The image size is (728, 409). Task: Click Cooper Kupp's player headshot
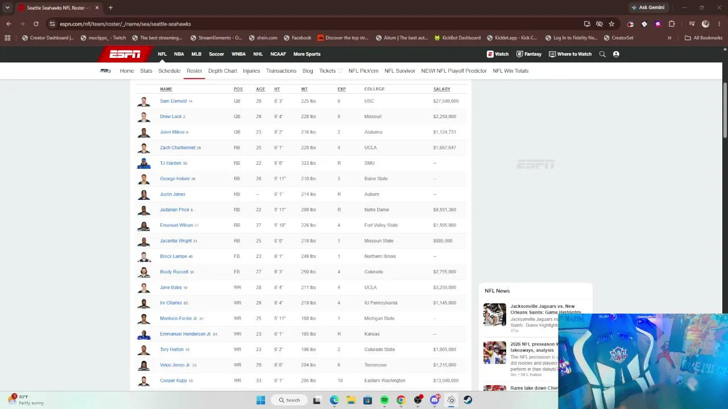(144, 381)
